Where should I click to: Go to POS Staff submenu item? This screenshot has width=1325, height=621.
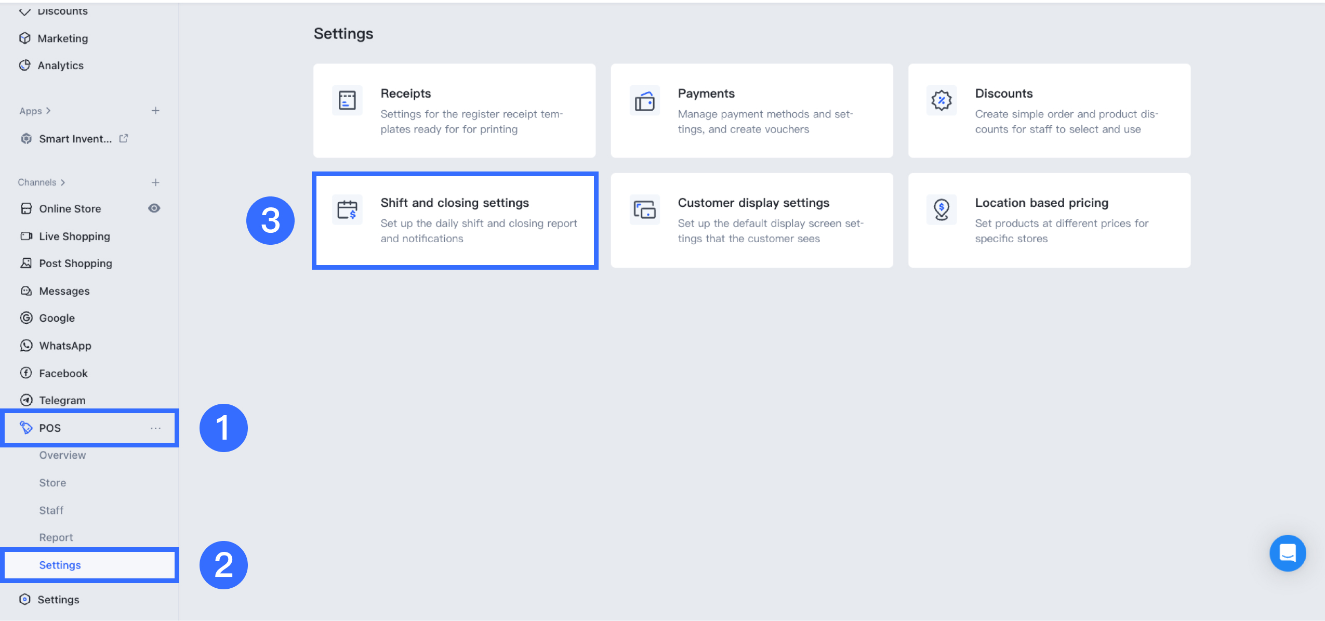click(51, 510)
